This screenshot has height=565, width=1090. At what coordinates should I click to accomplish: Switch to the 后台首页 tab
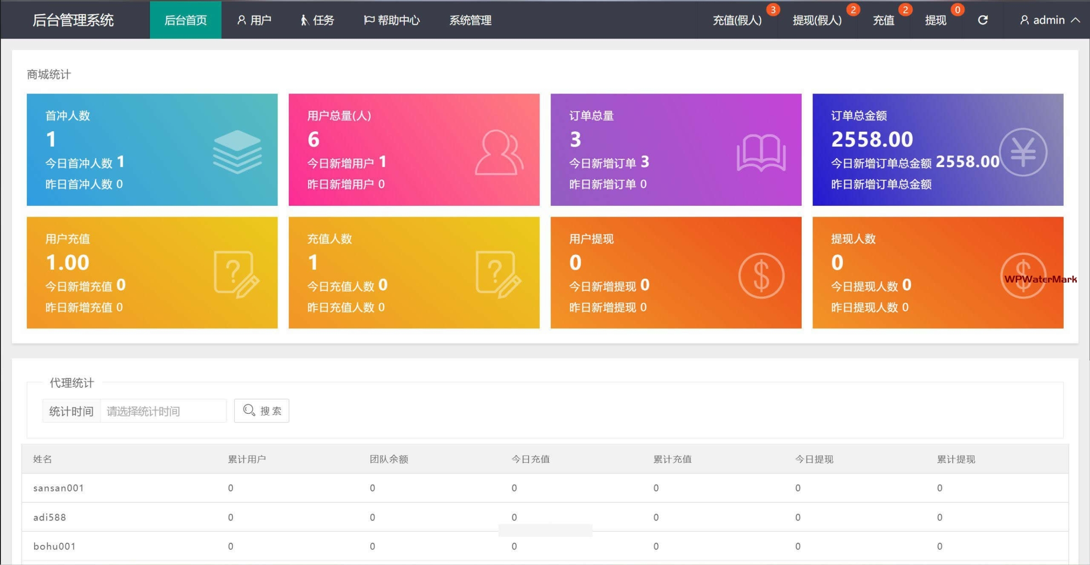coord(185,20)
